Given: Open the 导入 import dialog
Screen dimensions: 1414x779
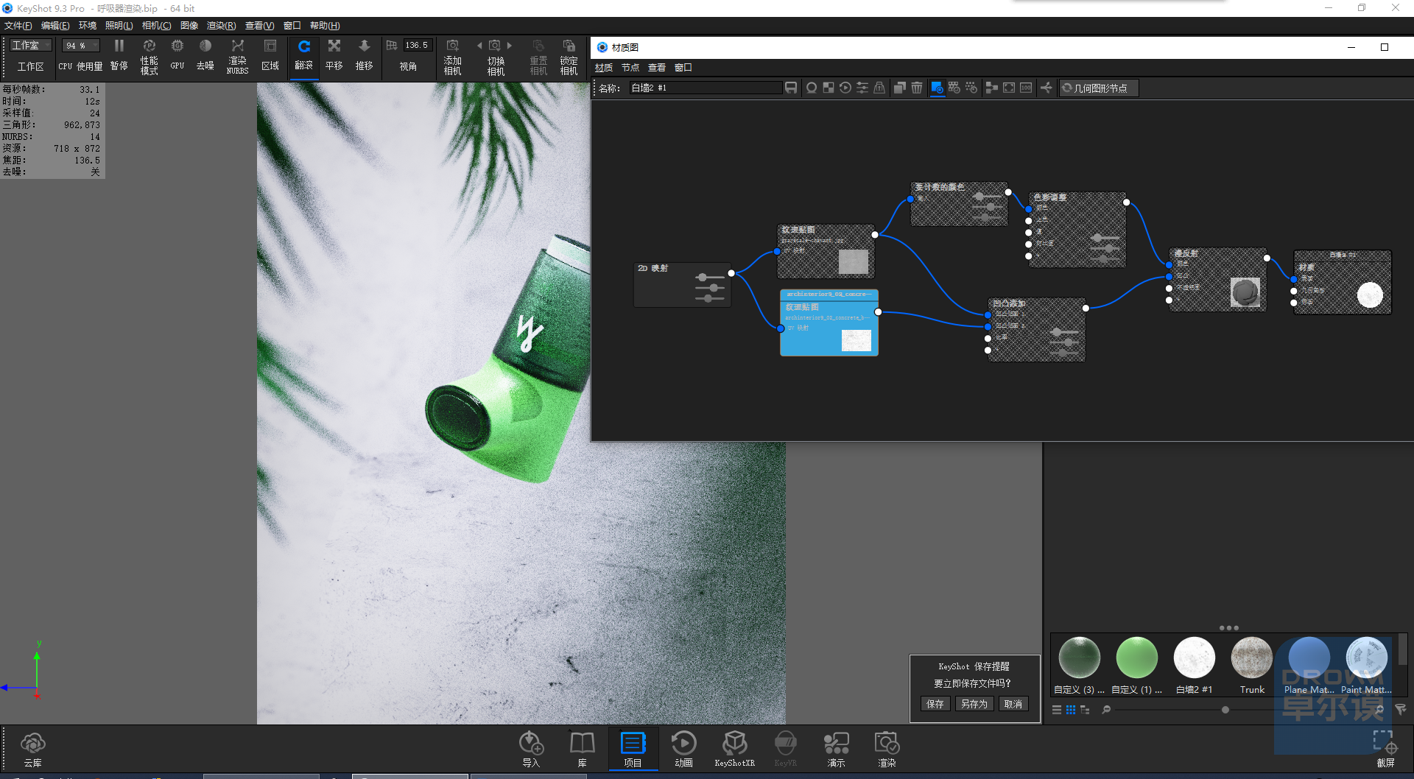Looking at the screenshot, I should (x=531, y=750).
